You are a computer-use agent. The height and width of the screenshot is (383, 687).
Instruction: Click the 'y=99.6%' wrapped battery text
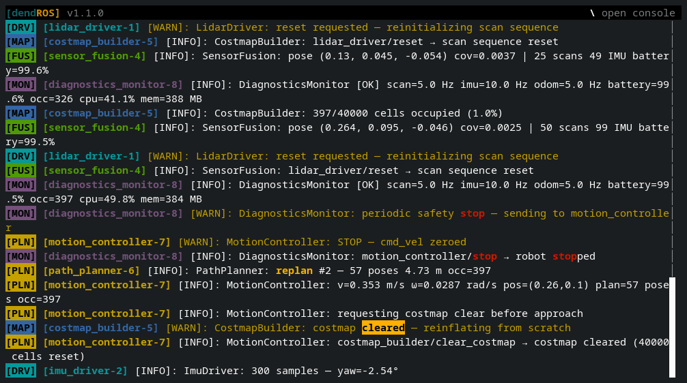click(x=27, y=70)
